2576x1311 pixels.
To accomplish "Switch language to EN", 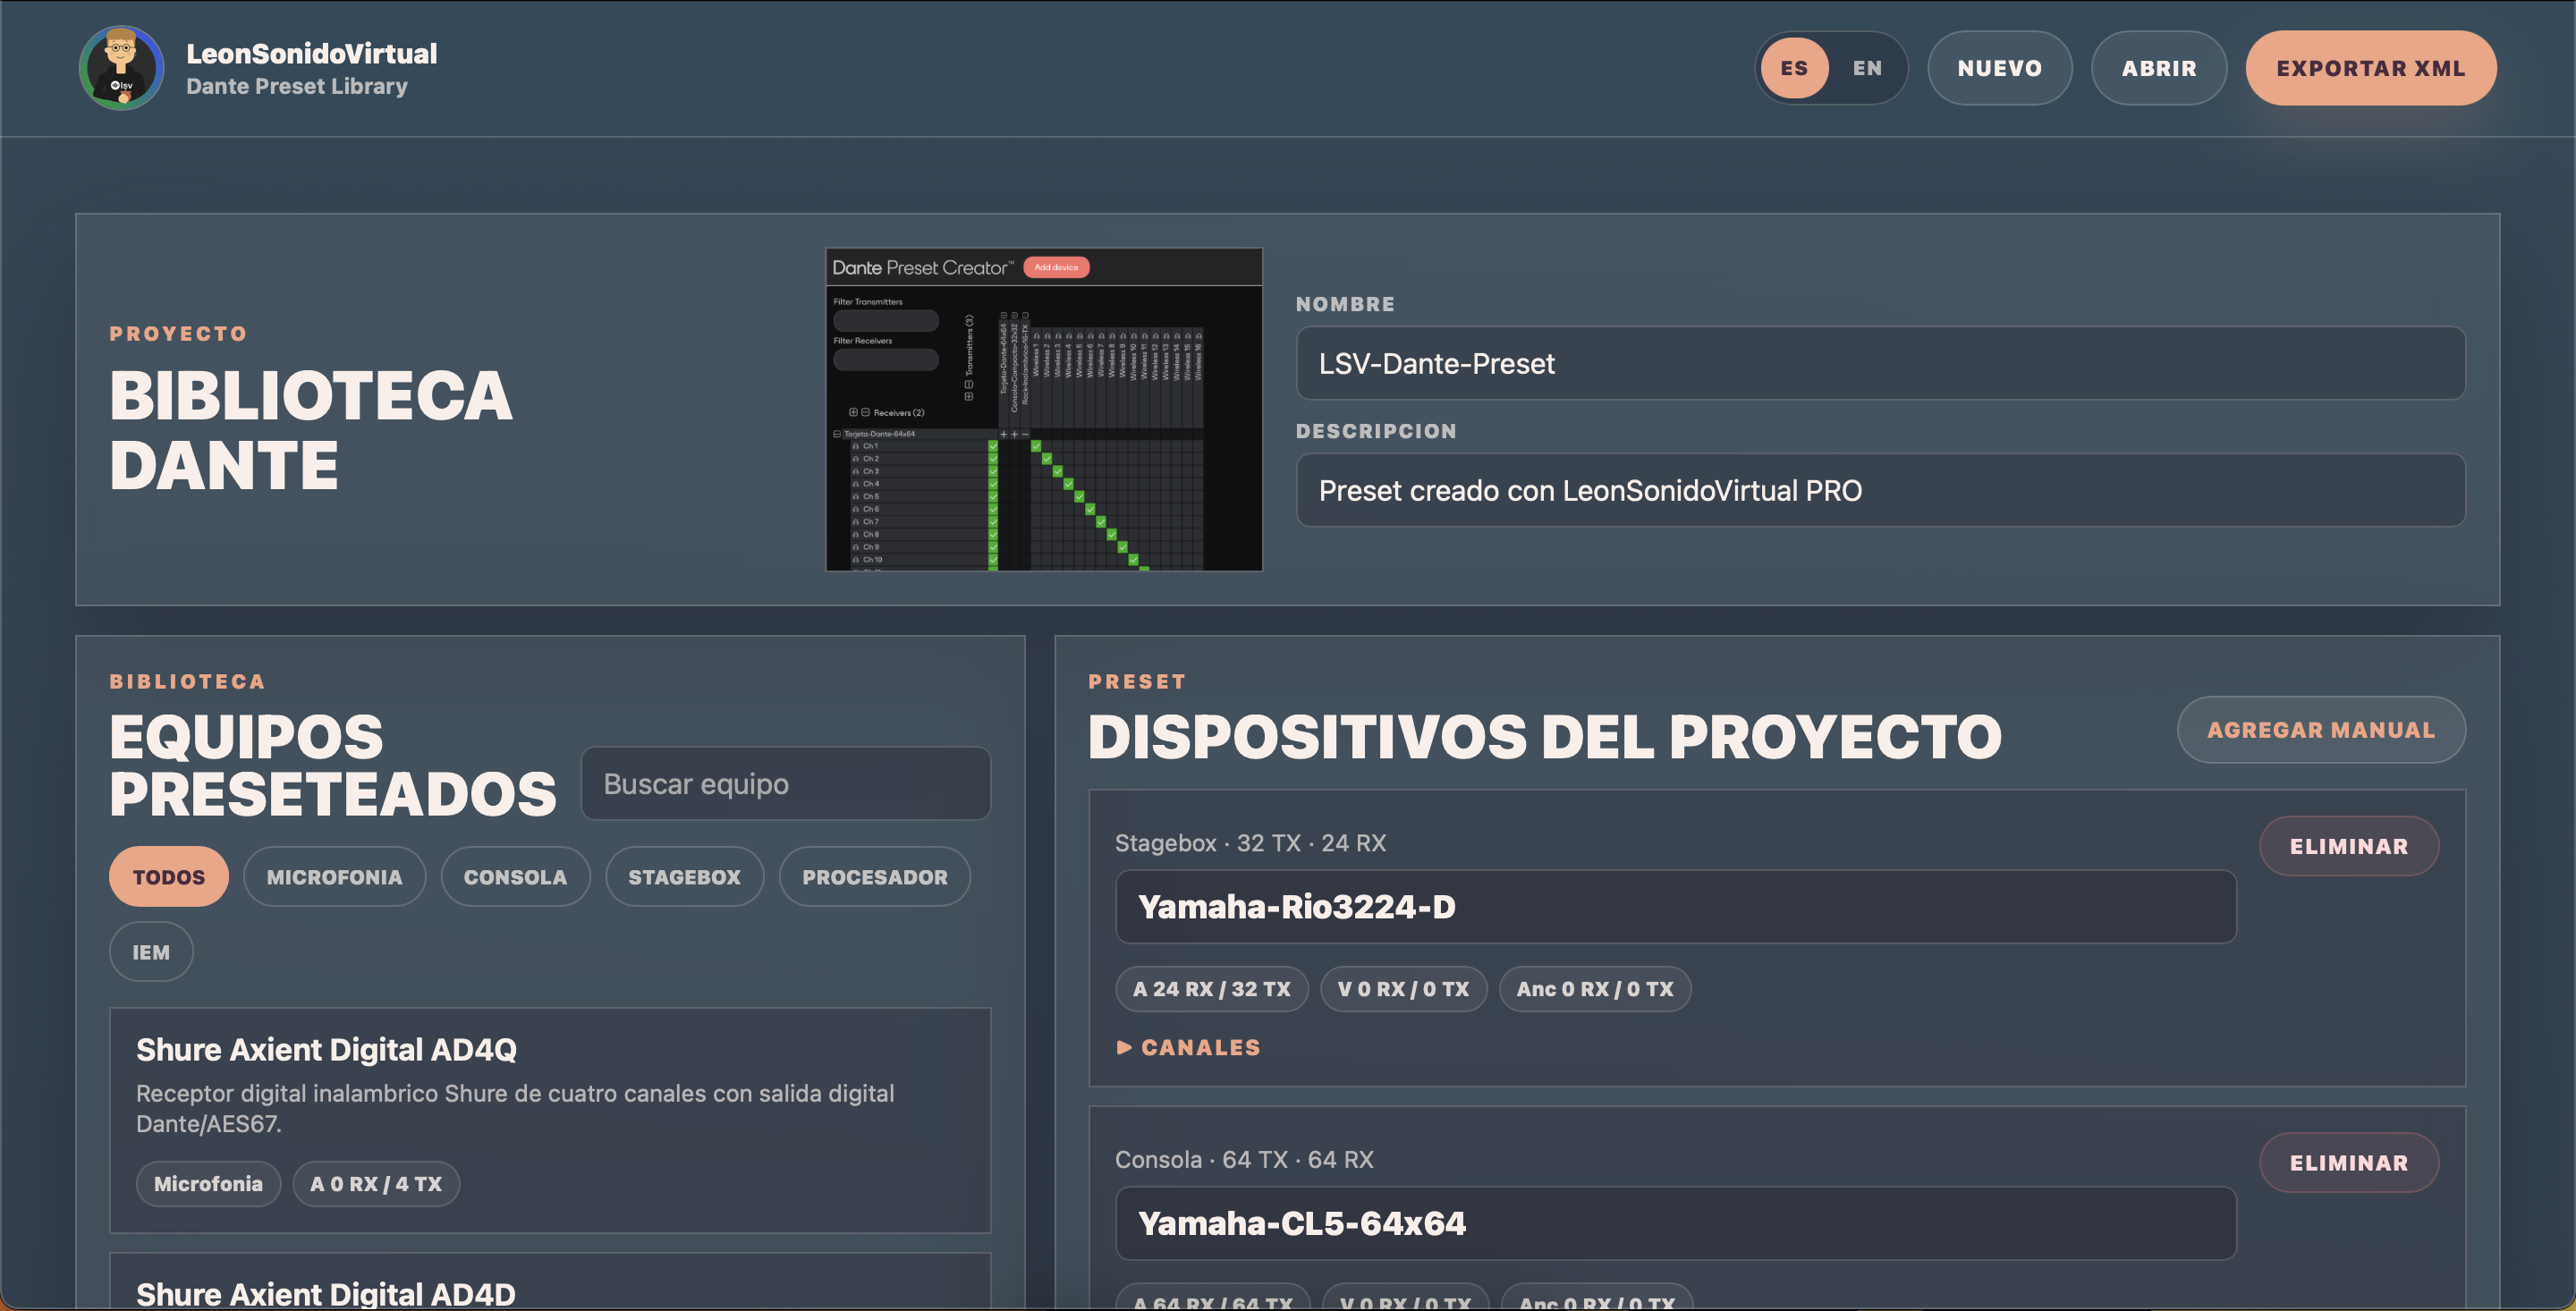I will pyautogui.click(x=1867, y=68).
